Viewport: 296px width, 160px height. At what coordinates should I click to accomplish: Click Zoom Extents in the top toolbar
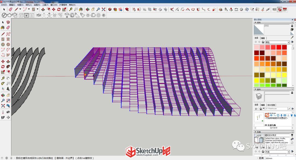point(103,9)
